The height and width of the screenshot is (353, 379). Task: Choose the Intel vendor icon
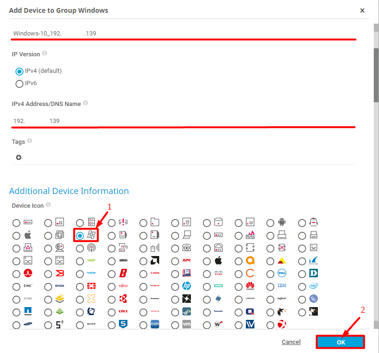click(x=314, y=286)
